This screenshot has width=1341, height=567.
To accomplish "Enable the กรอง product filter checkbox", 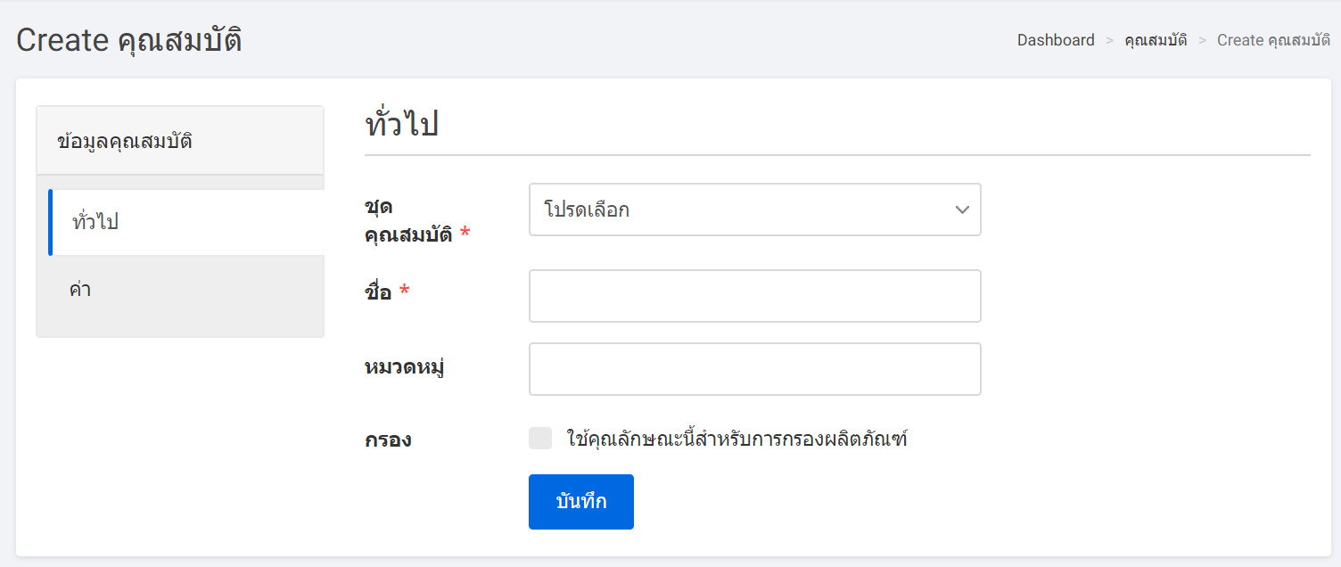I will tap(540, 438).
